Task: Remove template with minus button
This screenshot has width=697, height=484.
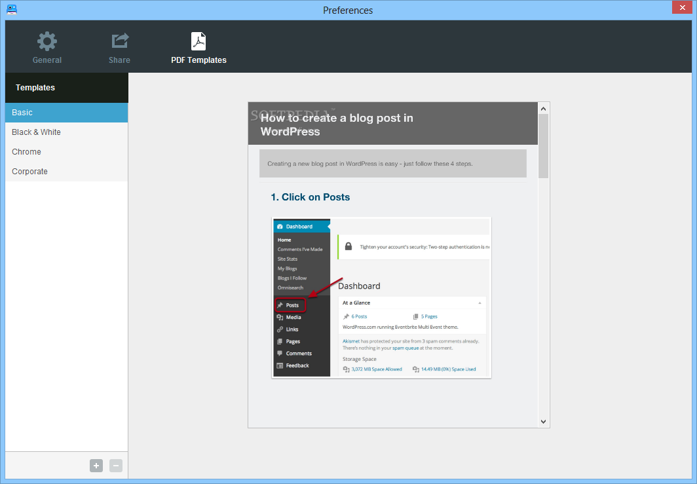Action: 115,465
